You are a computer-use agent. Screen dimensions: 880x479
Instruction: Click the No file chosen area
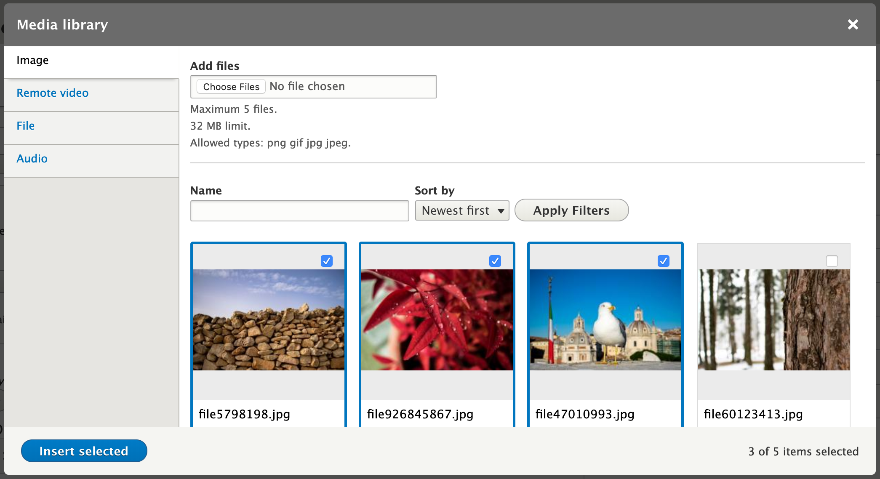(337, 86)
